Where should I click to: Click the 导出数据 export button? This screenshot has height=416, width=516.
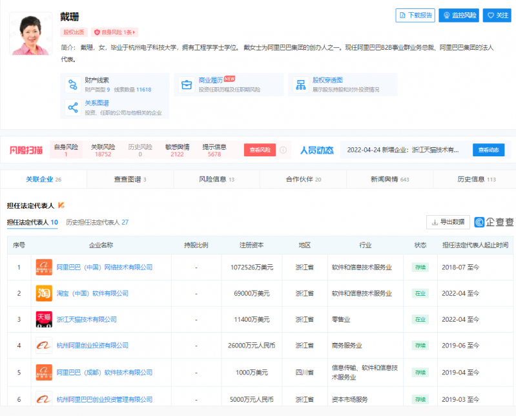448,222
